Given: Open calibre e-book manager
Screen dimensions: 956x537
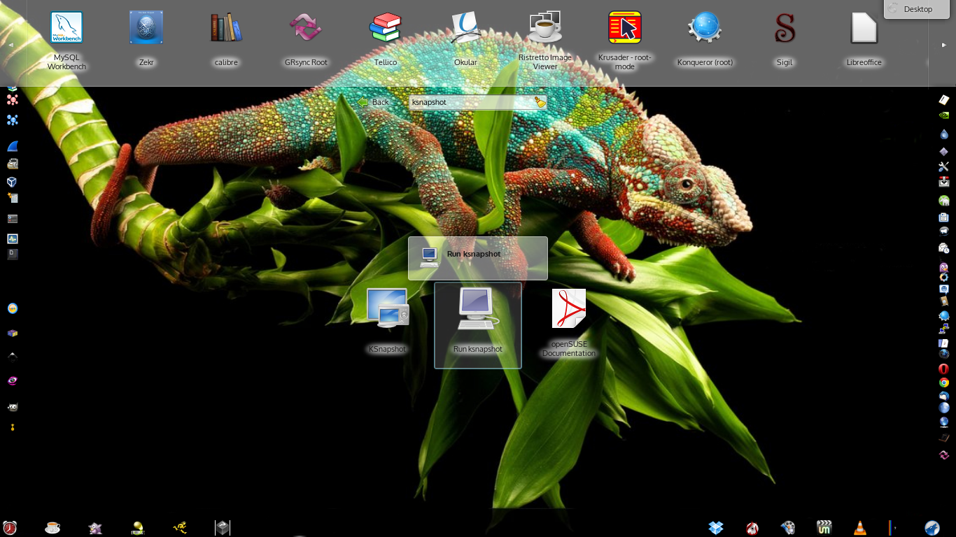Looking at the screenshot, I should [x=226, y=28].
